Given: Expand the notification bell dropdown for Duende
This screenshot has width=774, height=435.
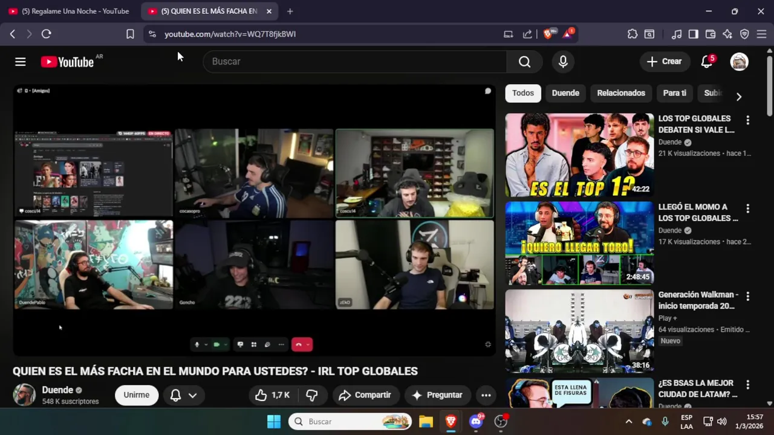Looking at the screenshot, I should click(x=183, y=395).
